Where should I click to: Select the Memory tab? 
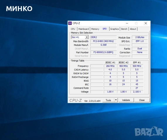[95, 29]
